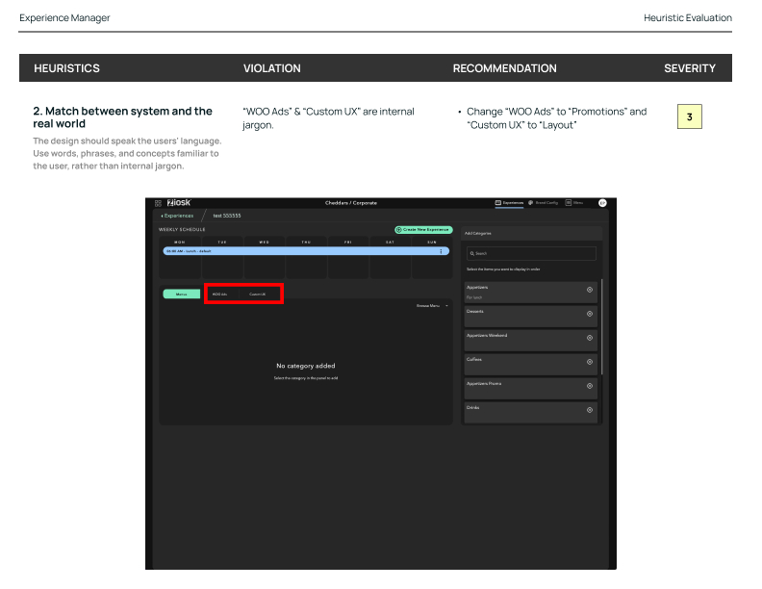Screen dimensions: 762x589
Task: Open Brand Config in top navigation
Action: [x=543, y=203]
